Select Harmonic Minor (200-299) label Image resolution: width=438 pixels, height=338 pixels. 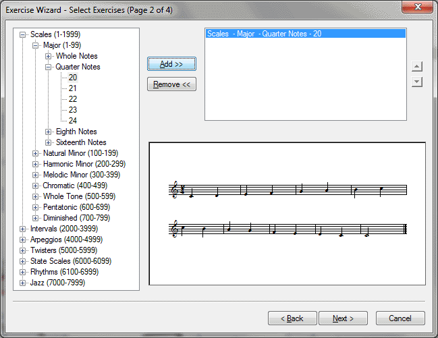point(84,164)
